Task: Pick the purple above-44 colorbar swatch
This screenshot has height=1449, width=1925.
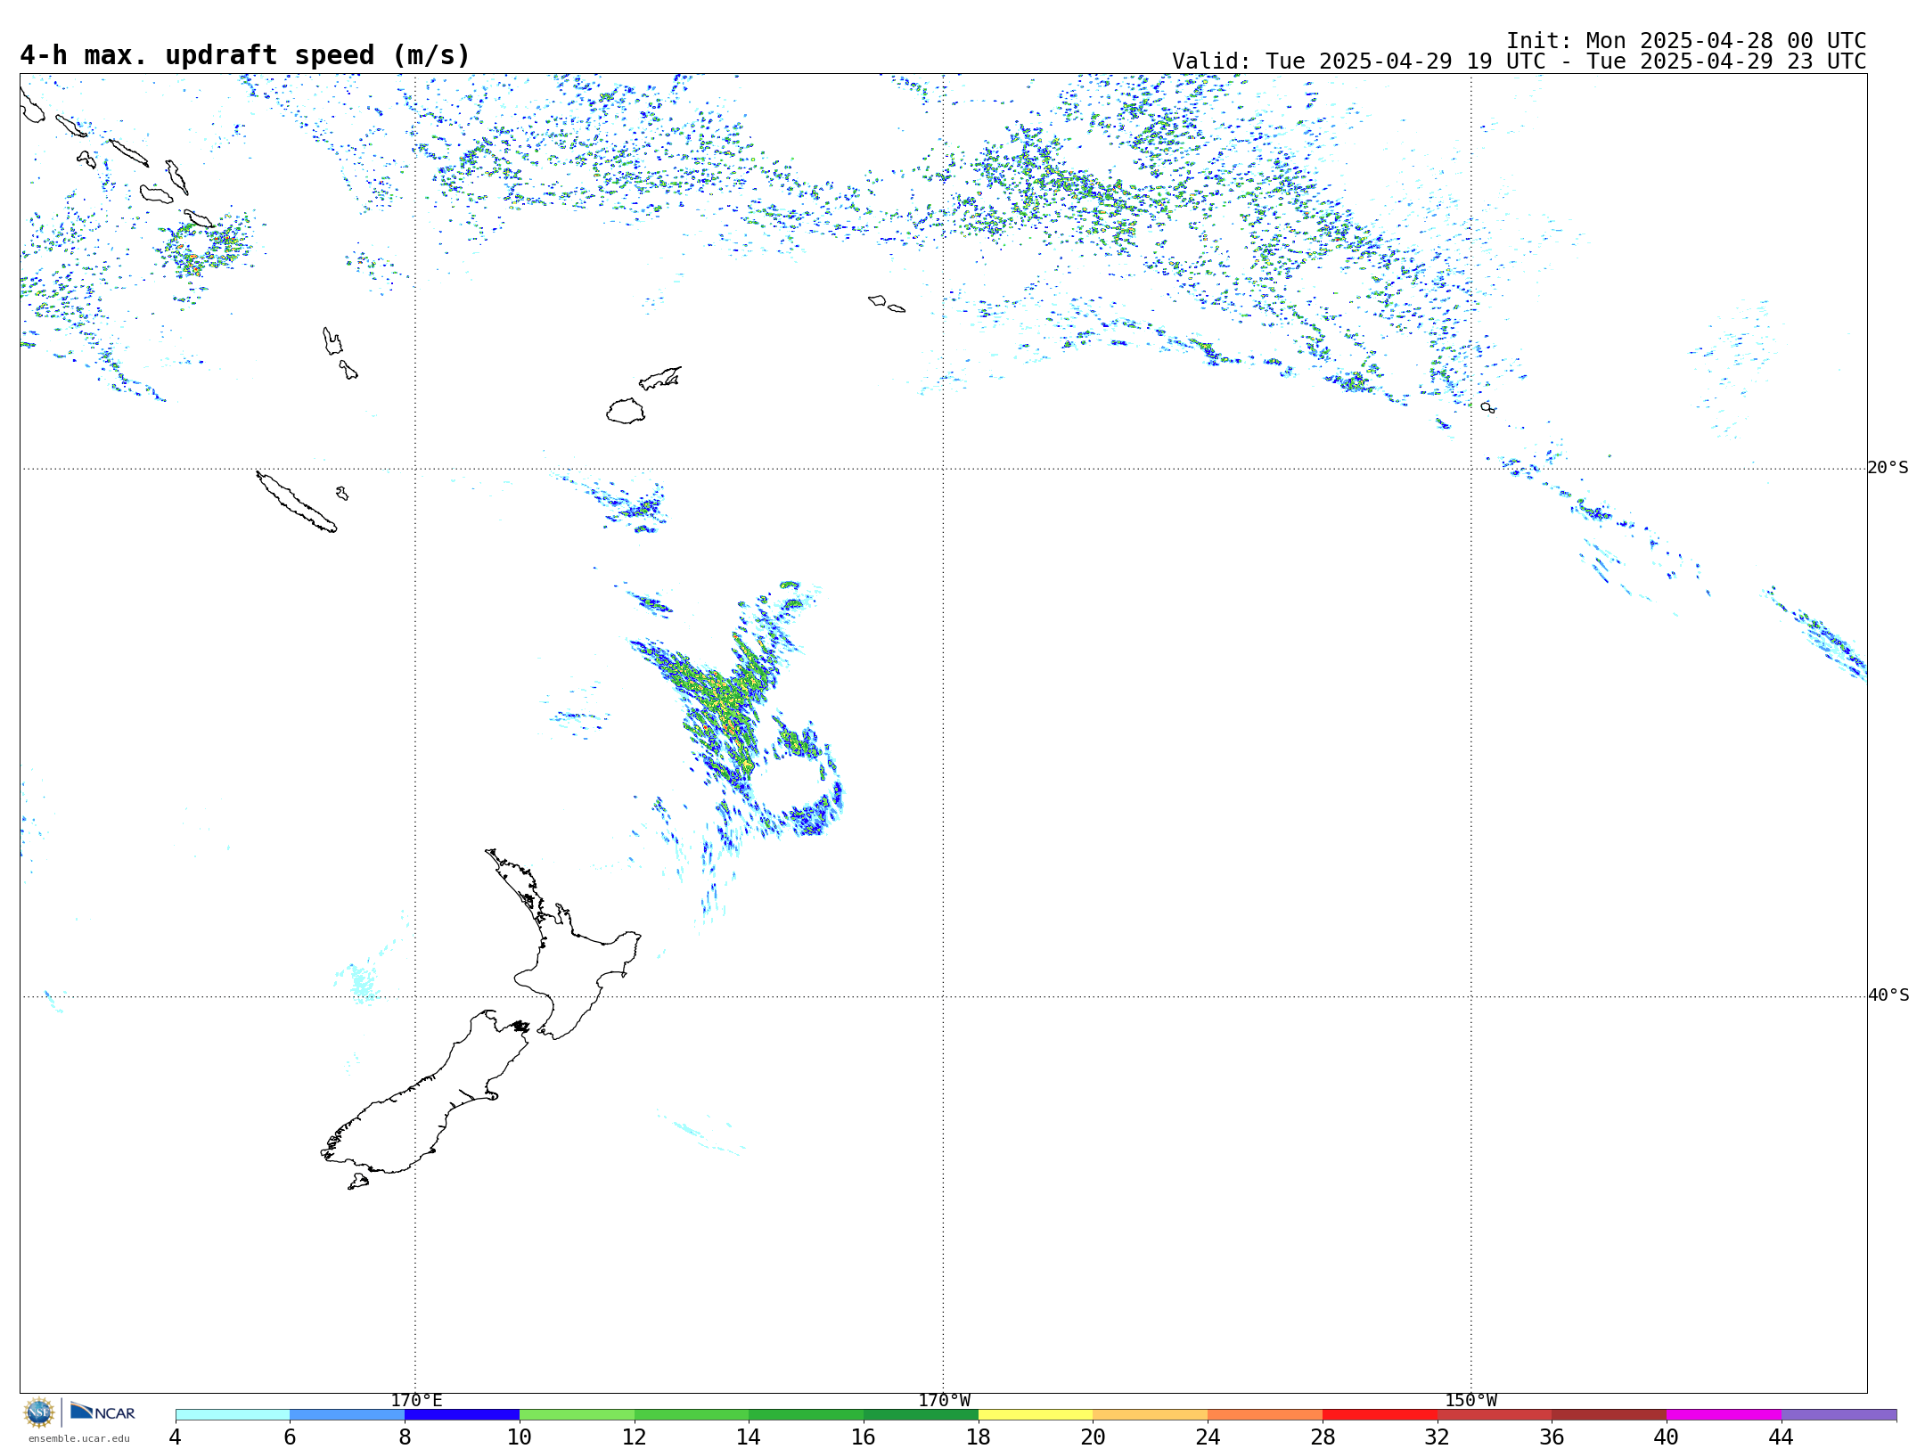Action: click(x=1839, y=1415)
